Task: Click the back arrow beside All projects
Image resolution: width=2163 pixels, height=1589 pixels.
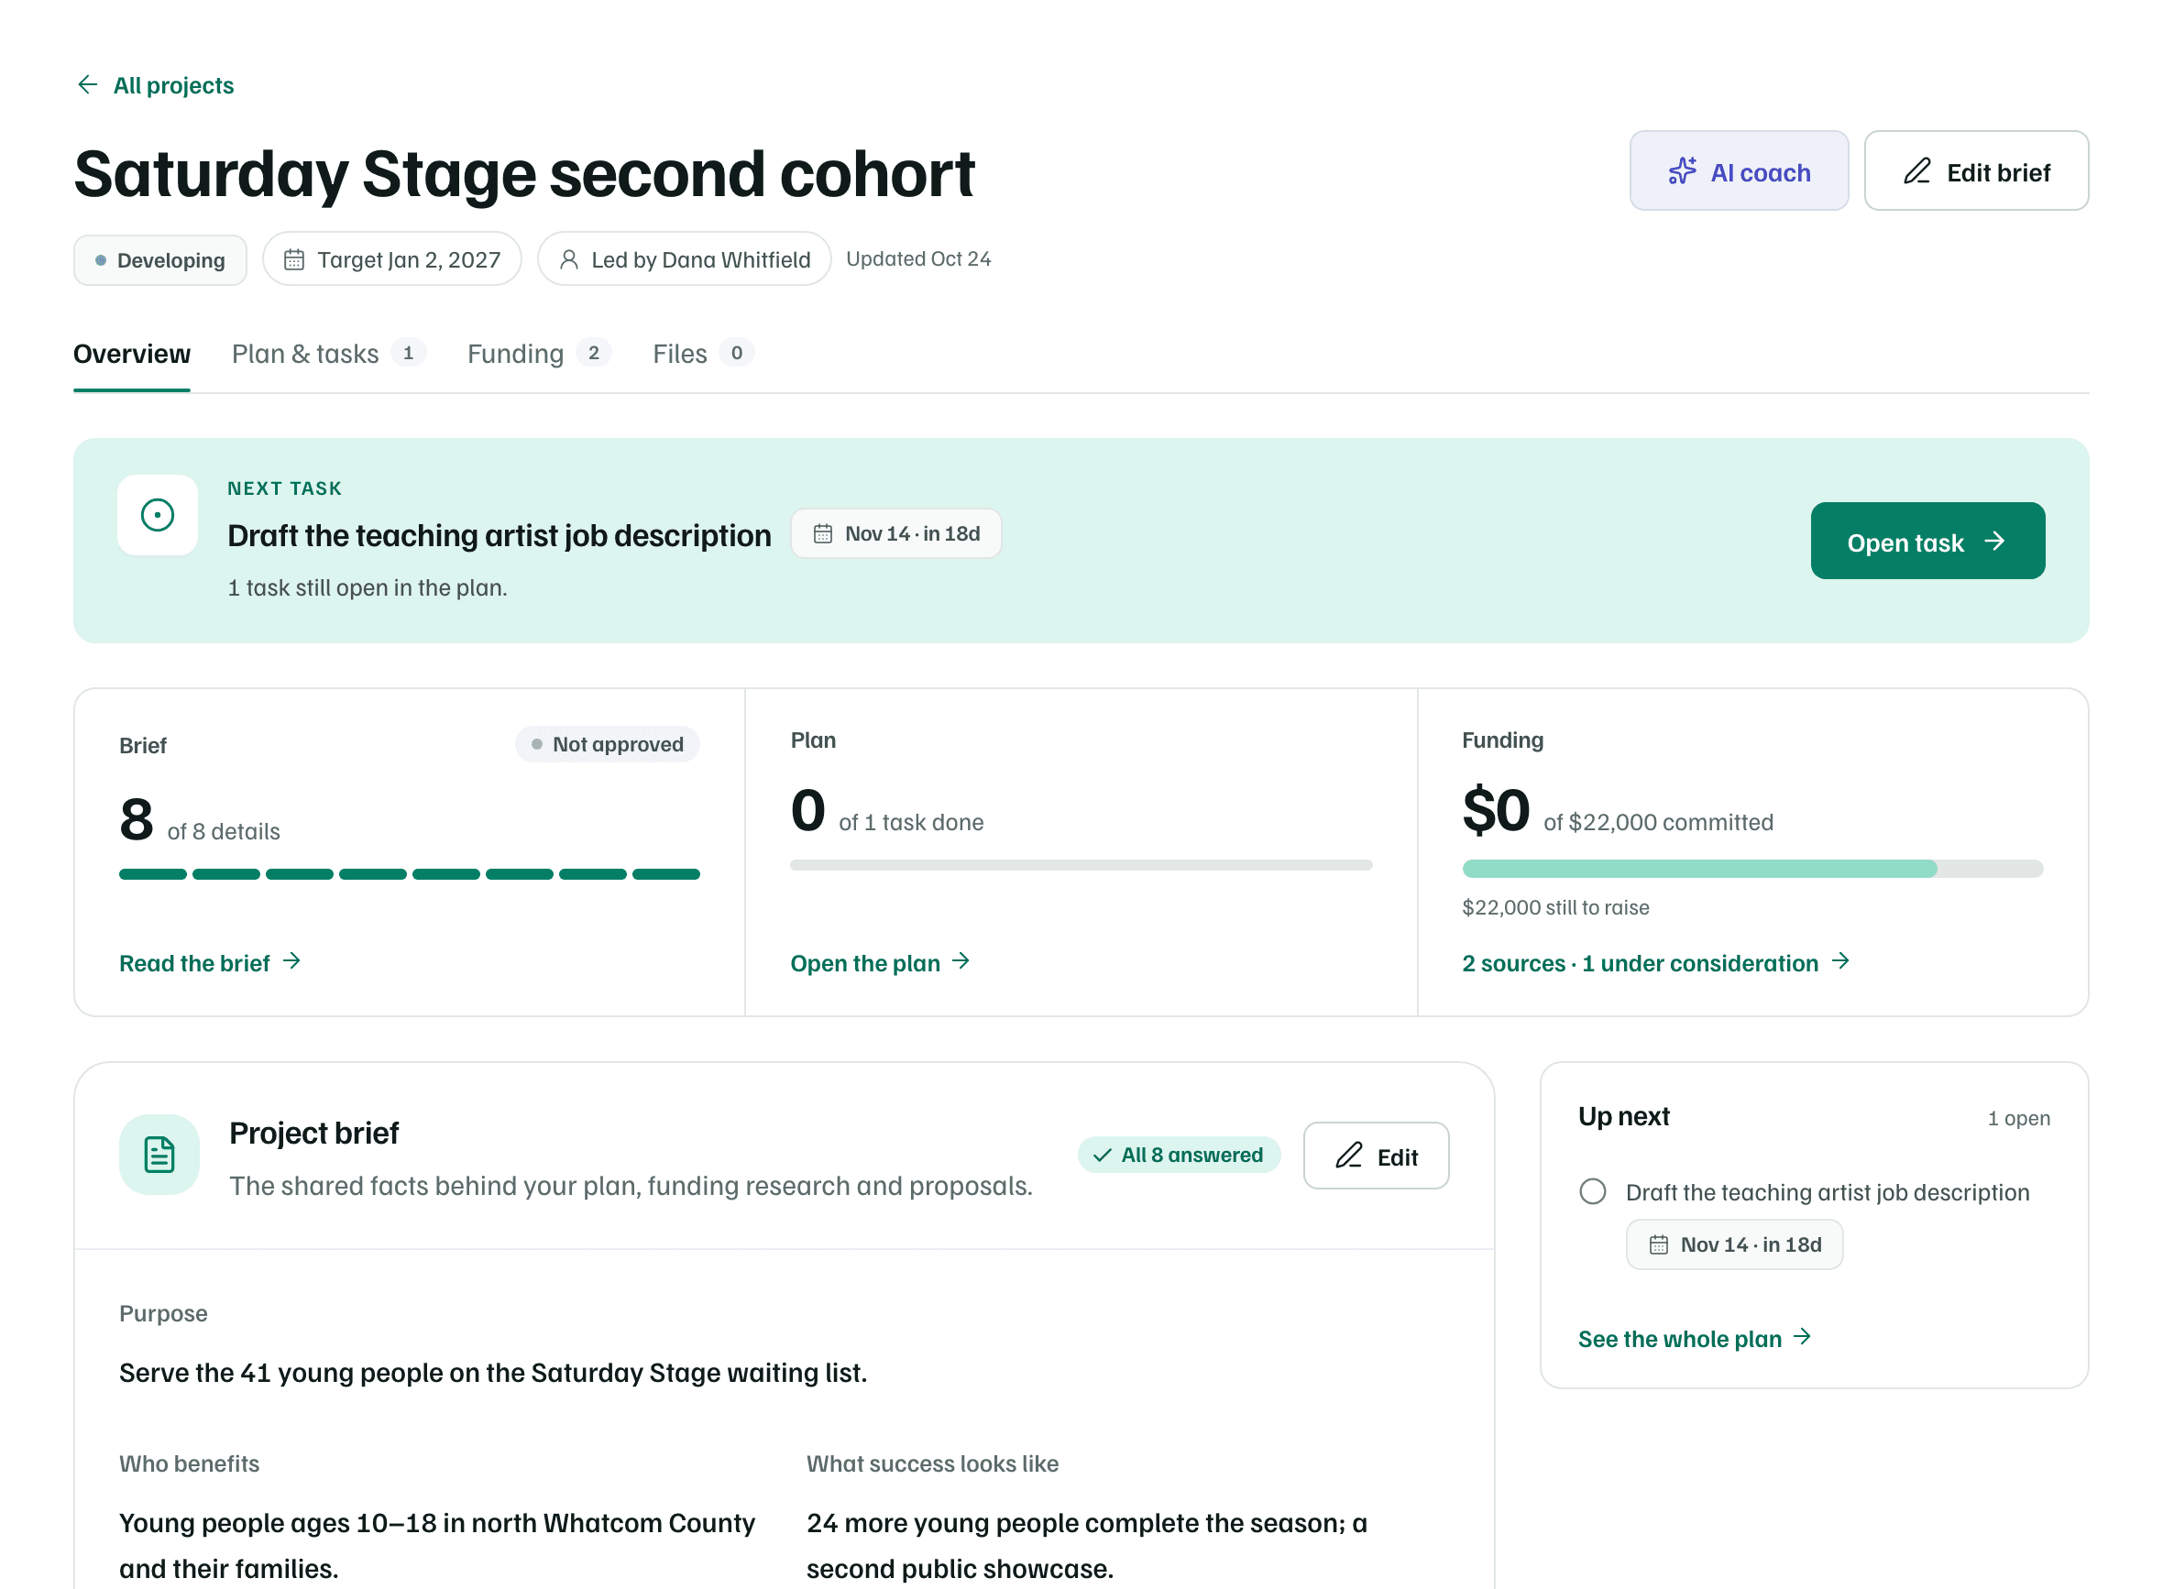Action: (87, 84)
